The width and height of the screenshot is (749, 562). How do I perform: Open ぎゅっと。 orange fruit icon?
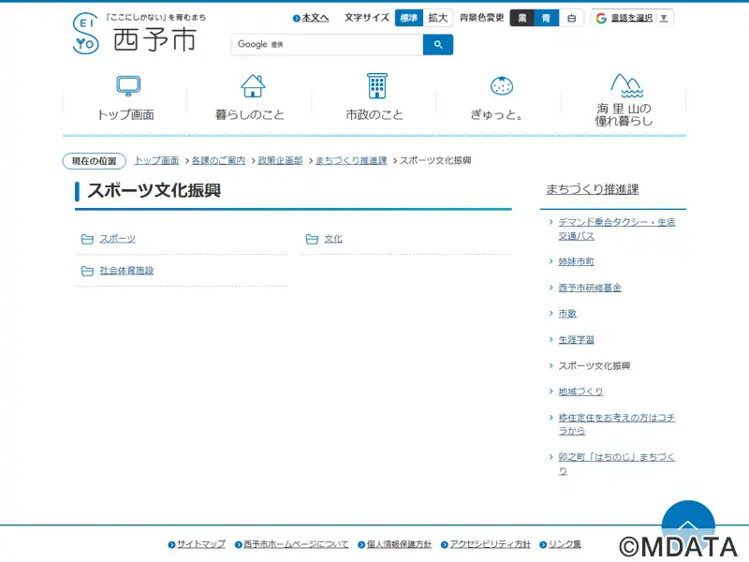(x=501, y=86)
